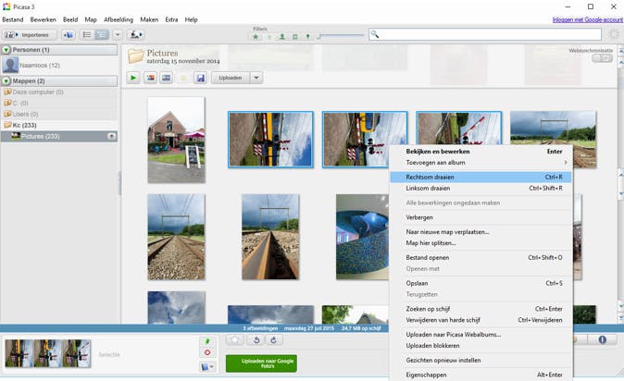This screenshot has height=381, width=624.
Task: Save edits with the blue disk icon
Action: point(201,78)
